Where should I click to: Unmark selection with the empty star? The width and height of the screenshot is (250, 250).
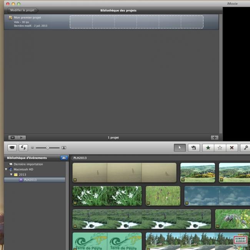220,148
